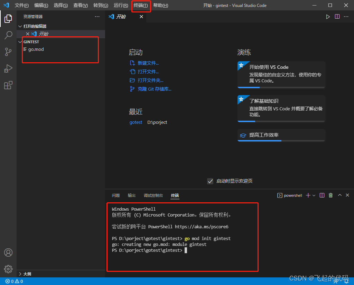Open the 开始使用 VS Code walkthrough card
Image resolution: width=354 pixels, height=285 pixels.
pyautogui.click(x=281, y=74)
